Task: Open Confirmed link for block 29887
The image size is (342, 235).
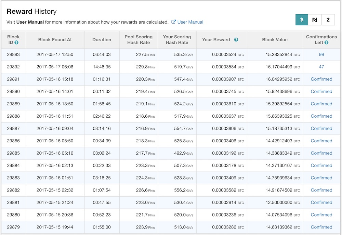Action: pos(321,129)
